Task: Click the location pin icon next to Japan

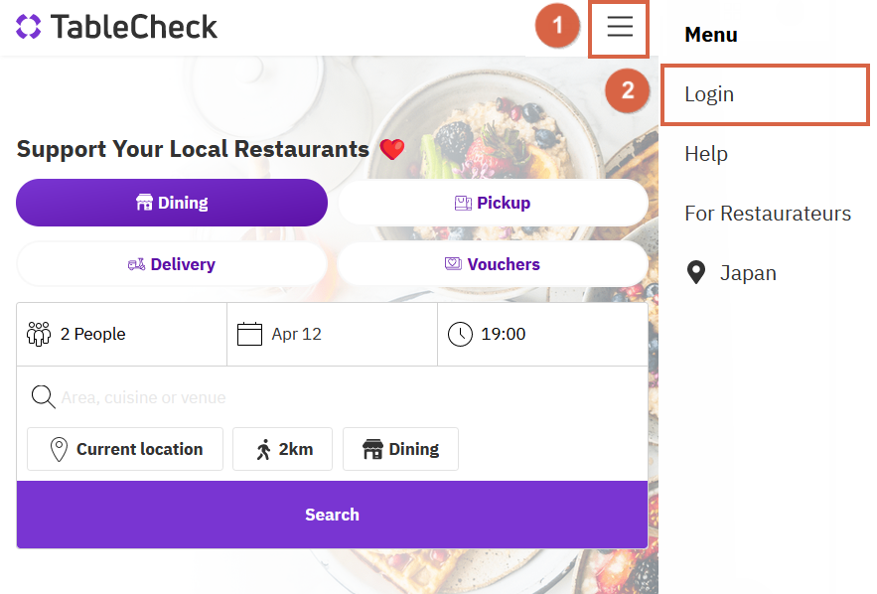Action: click(x=696, y=273)
